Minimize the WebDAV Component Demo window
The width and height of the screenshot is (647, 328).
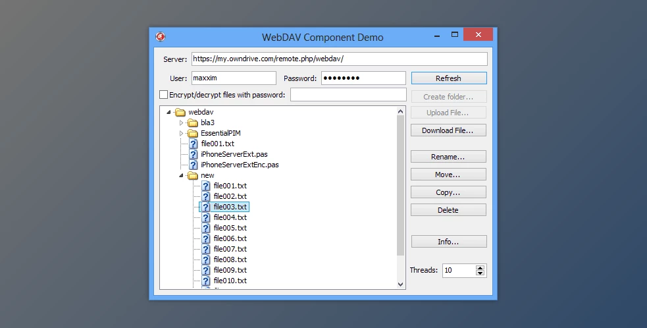(x=436, y=36)
